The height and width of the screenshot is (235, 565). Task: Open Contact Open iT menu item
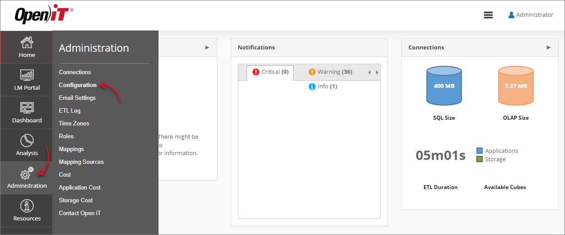pyautogui.click(x=80, y=213)
